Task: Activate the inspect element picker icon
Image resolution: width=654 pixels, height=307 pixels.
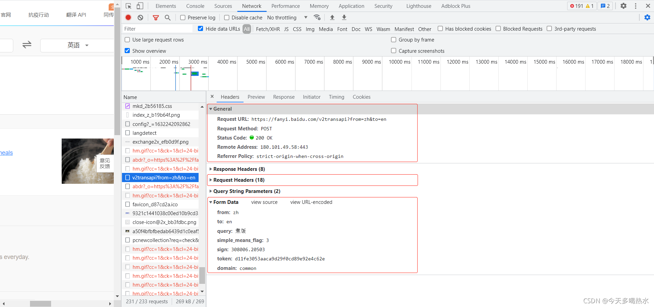Action: [x=128, y=6]
